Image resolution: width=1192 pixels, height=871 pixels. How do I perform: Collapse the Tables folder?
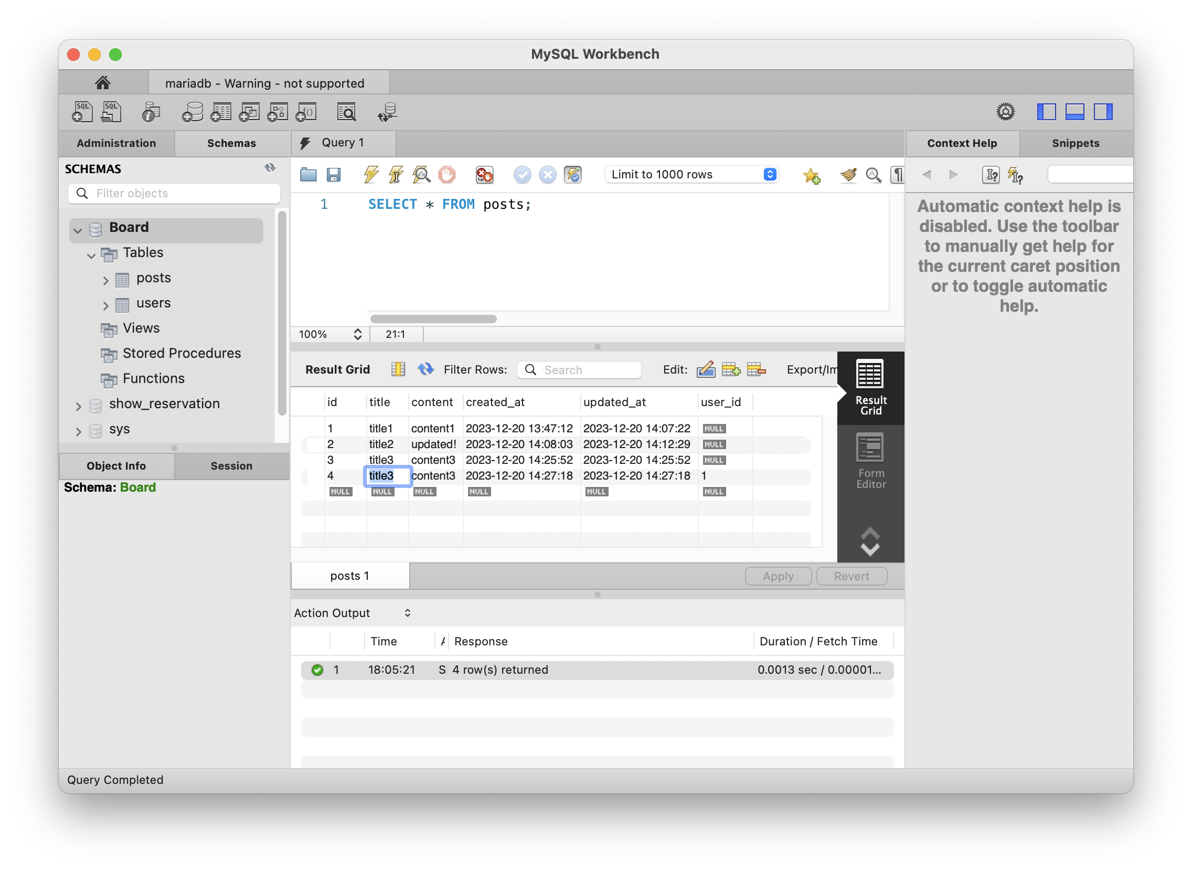(x=91, y=256)
